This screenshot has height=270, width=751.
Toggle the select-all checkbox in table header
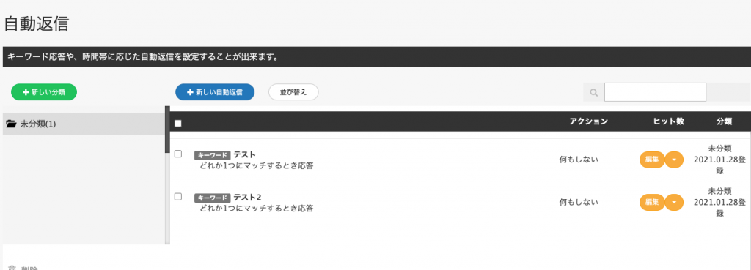178,123
